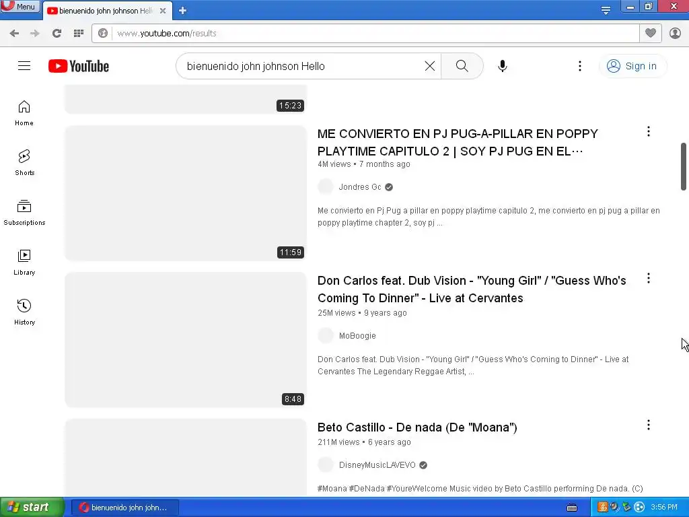Open Shorts in sidebar
Viewport: 689px width, 517px height.
point(24,163)
